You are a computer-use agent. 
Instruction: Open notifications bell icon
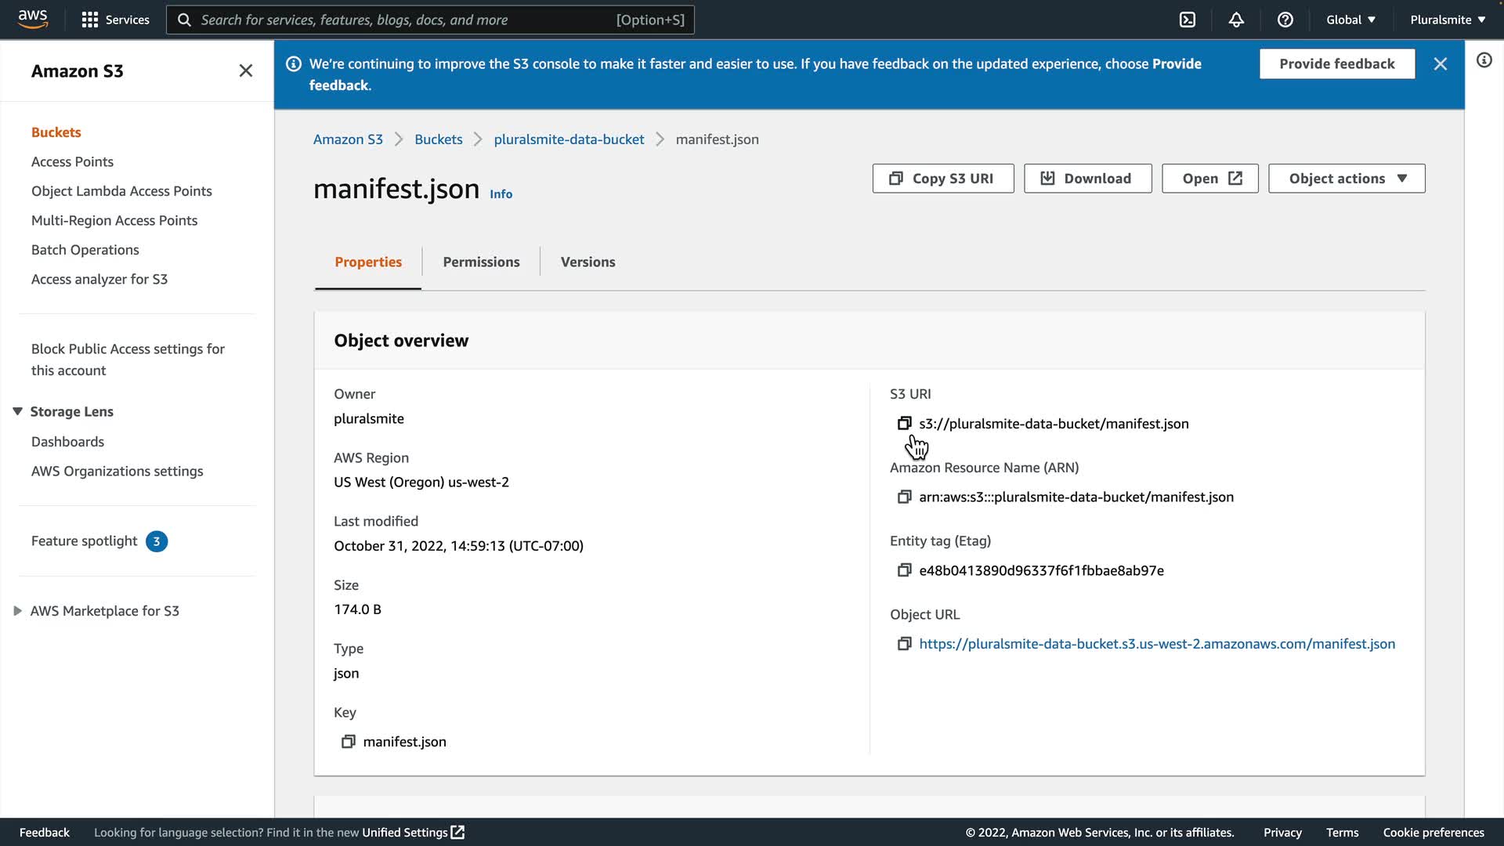tap(1236, 20)
